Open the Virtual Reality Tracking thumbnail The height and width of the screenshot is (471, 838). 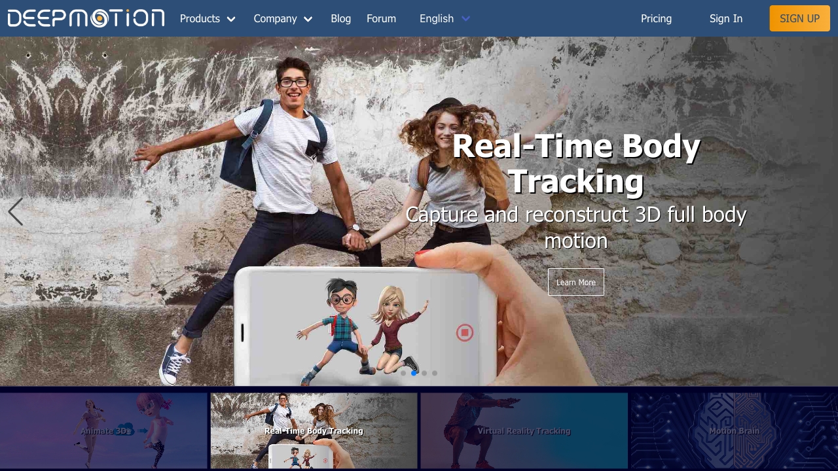(523, 430)
